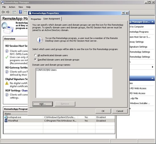The image size is (156, 144).
Task: Collapse the RemoteApp Manager actions section
Action: (152, 22)
